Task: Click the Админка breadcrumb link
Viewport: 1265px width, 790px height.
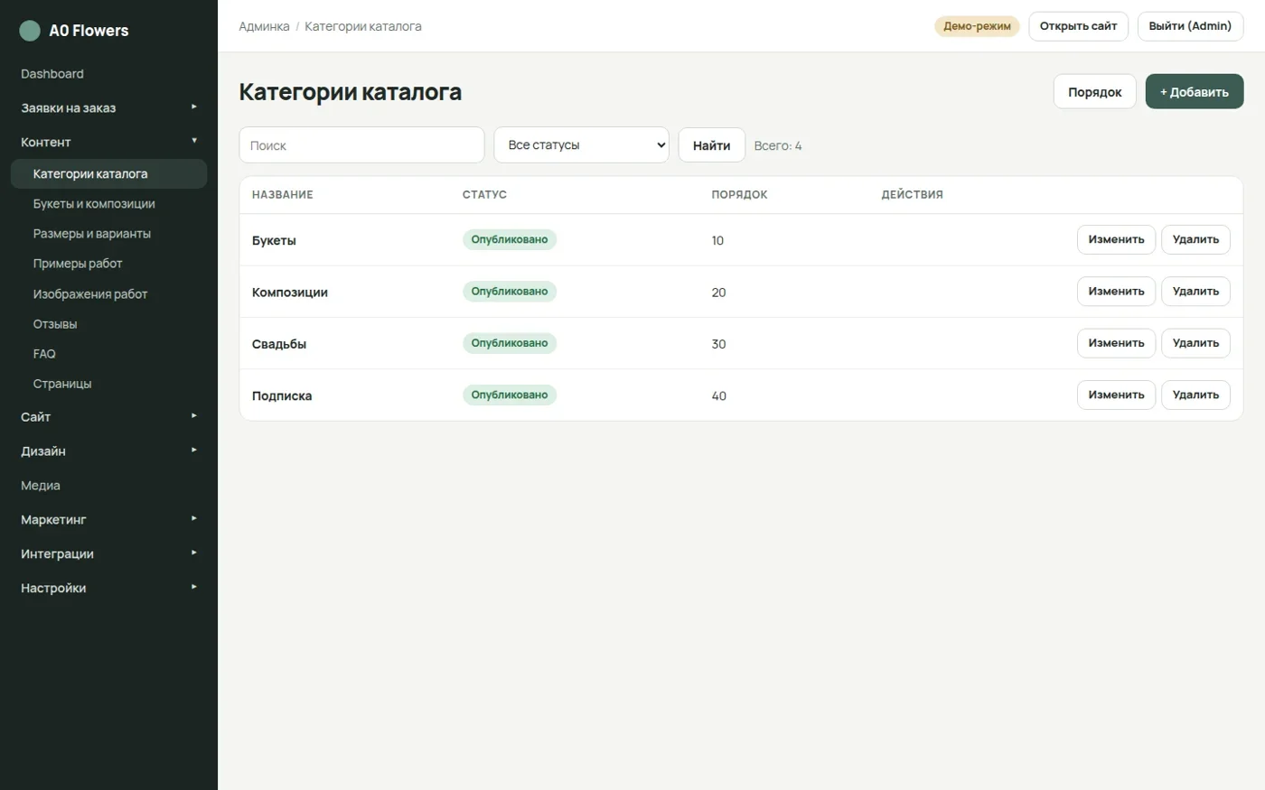Action: tap(264, 26)
